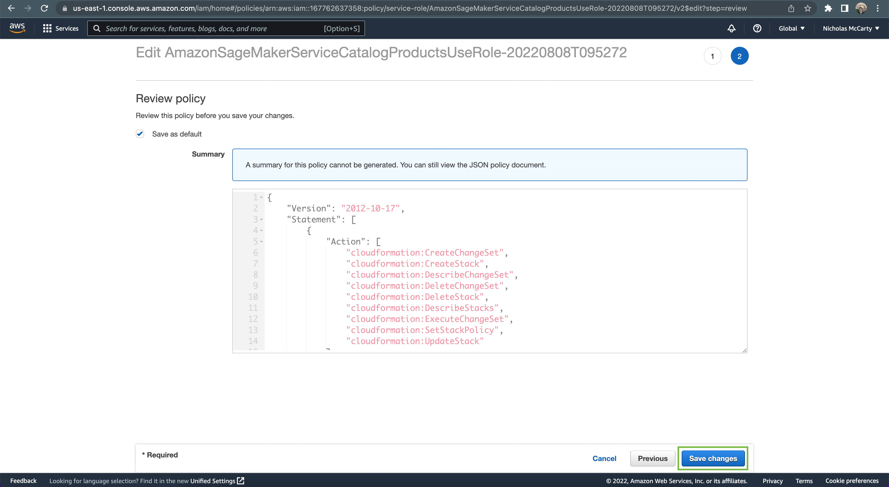
Task: Open the Nicholas McCarty account menu
Action: click(x=851, y=28)
